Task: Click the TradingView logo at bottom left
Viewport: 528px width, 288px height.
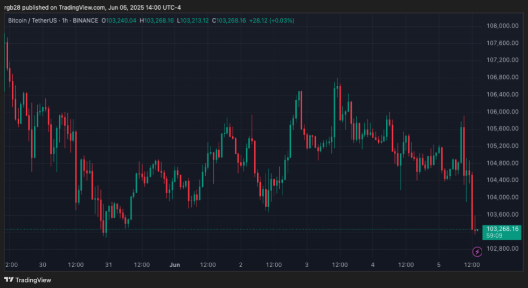Action: tap(27, 280)
